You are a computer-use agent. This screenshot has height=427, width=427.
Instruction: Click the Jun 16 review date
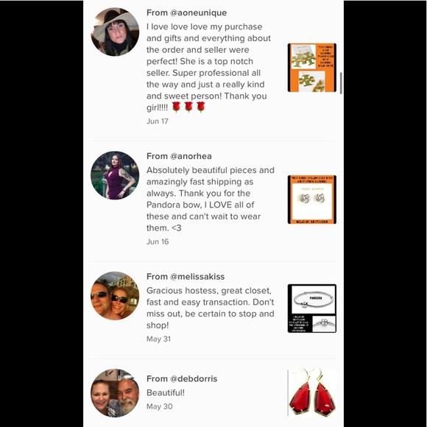point(158,241)
